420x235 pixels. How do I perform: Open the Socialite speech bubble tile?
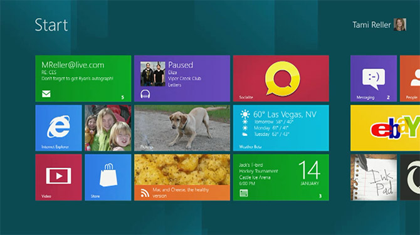click(281, 78)
